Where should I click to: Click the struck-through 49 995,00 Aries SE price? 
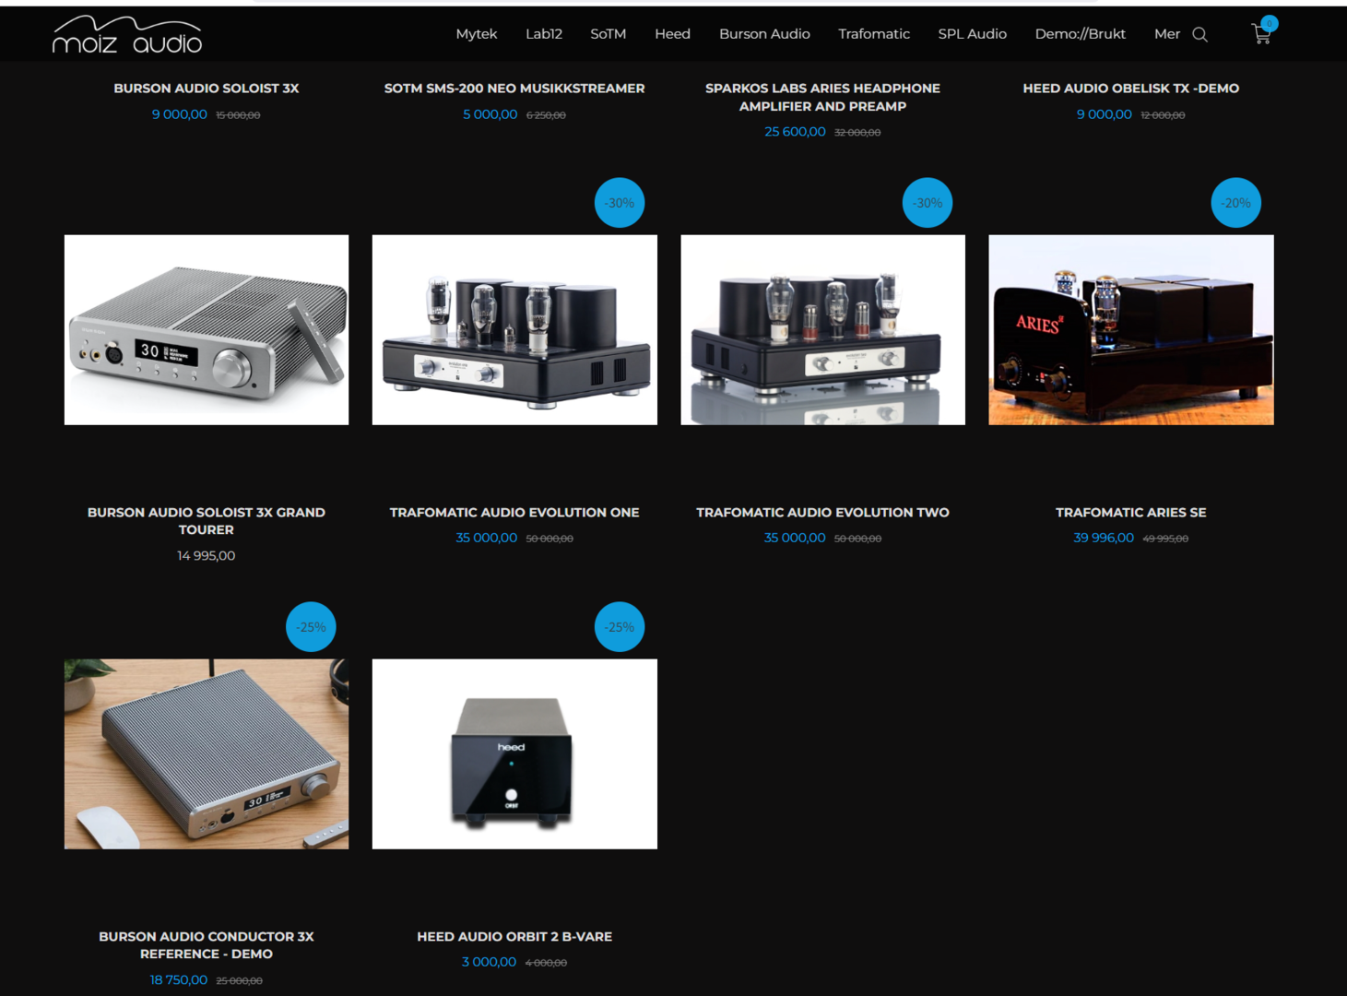coord(1165,539)
